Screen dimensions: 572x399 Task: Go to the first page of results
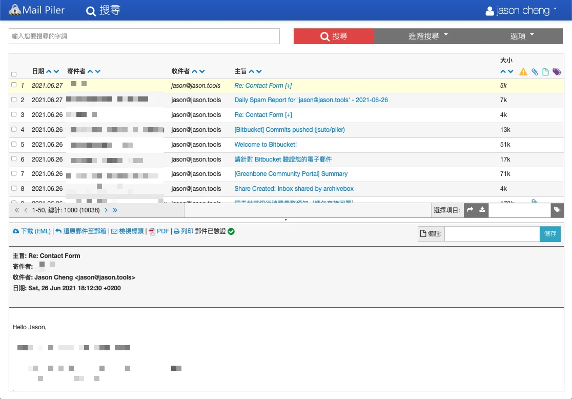[x=17, y=210]
